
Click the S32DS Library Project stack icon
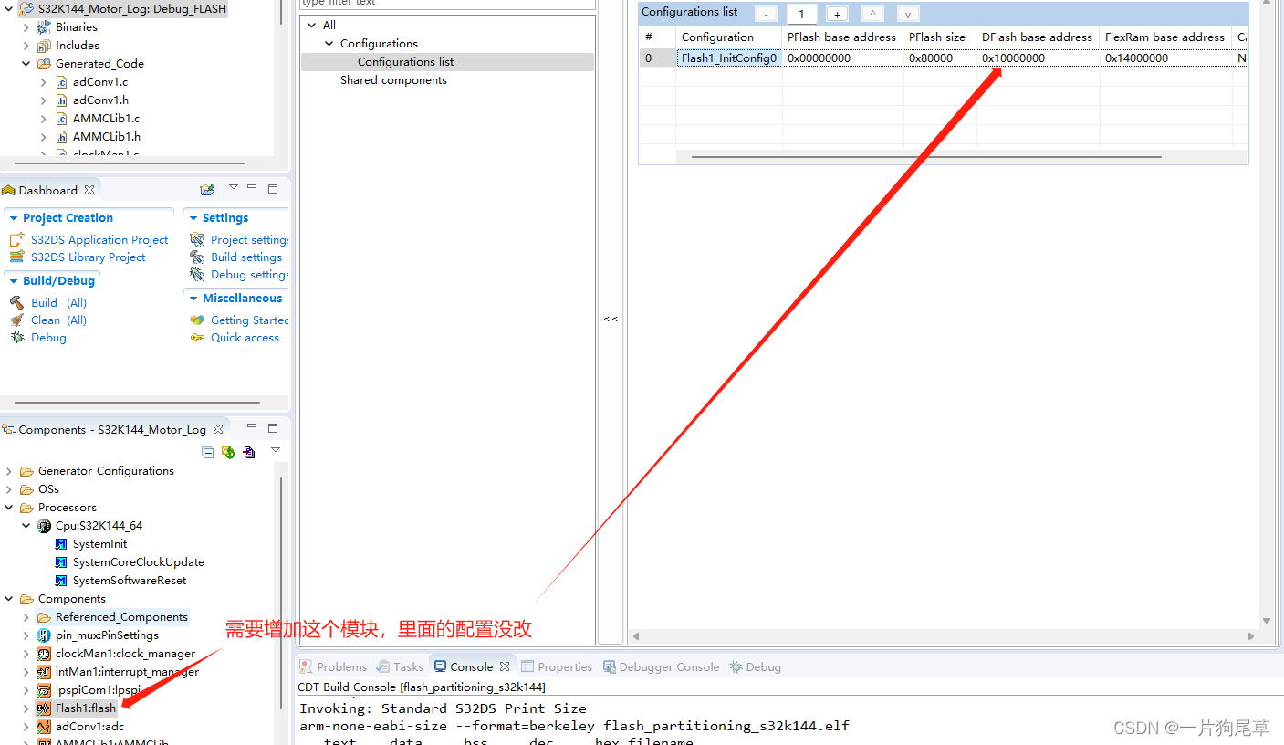point(16,257)
